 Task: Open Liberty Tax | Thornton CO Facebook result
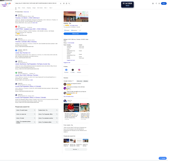[x=23, y=53]
